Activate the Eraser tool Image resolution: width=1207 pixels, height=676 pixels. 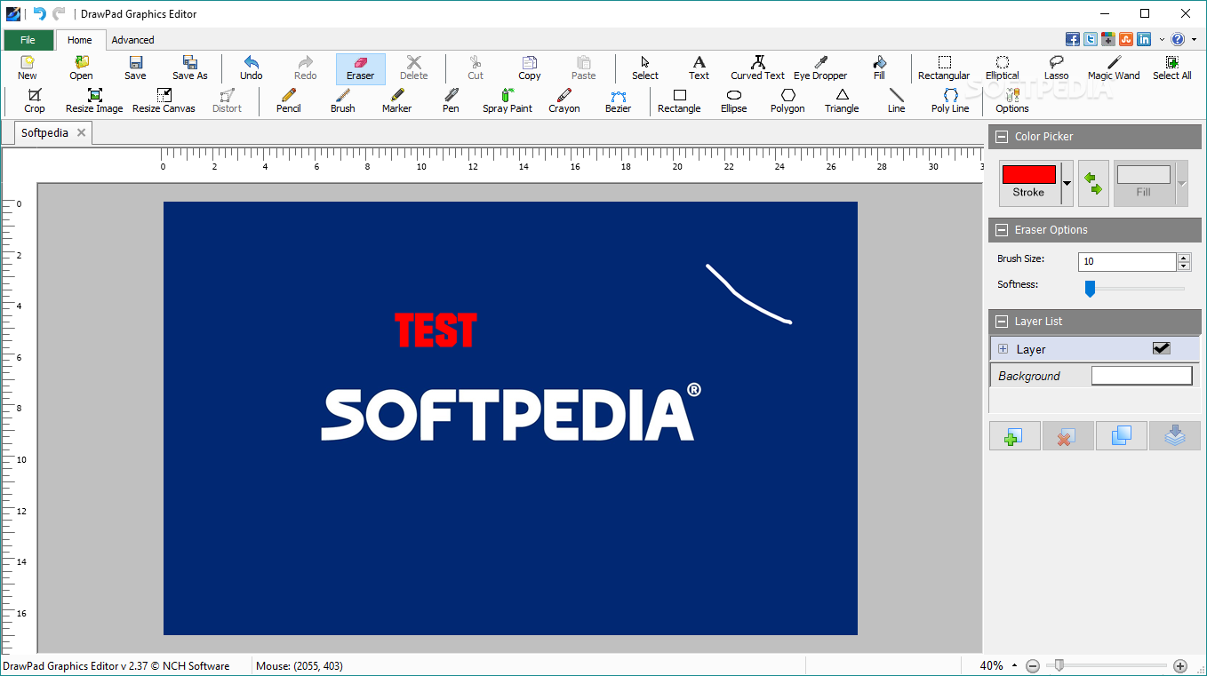click(x=360, y=68)
